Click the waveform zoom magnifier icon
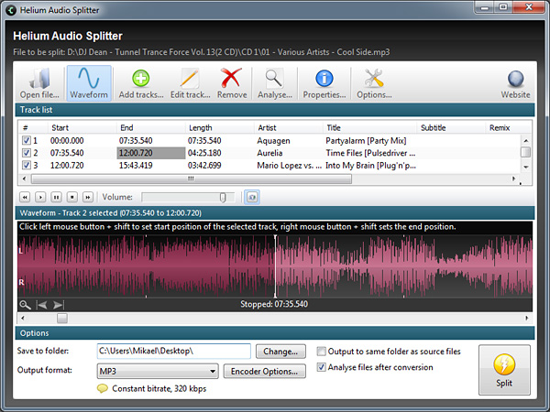Screen dimensions: 550x412 25,305
